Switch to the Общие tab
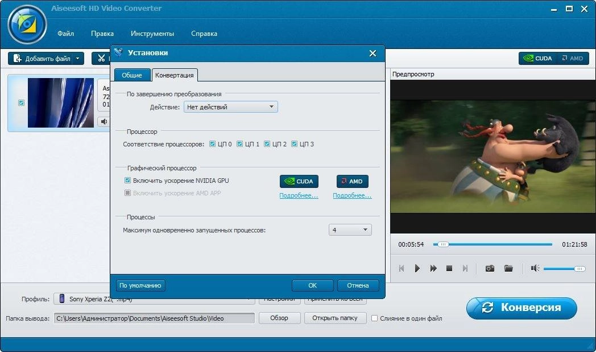 132,75
